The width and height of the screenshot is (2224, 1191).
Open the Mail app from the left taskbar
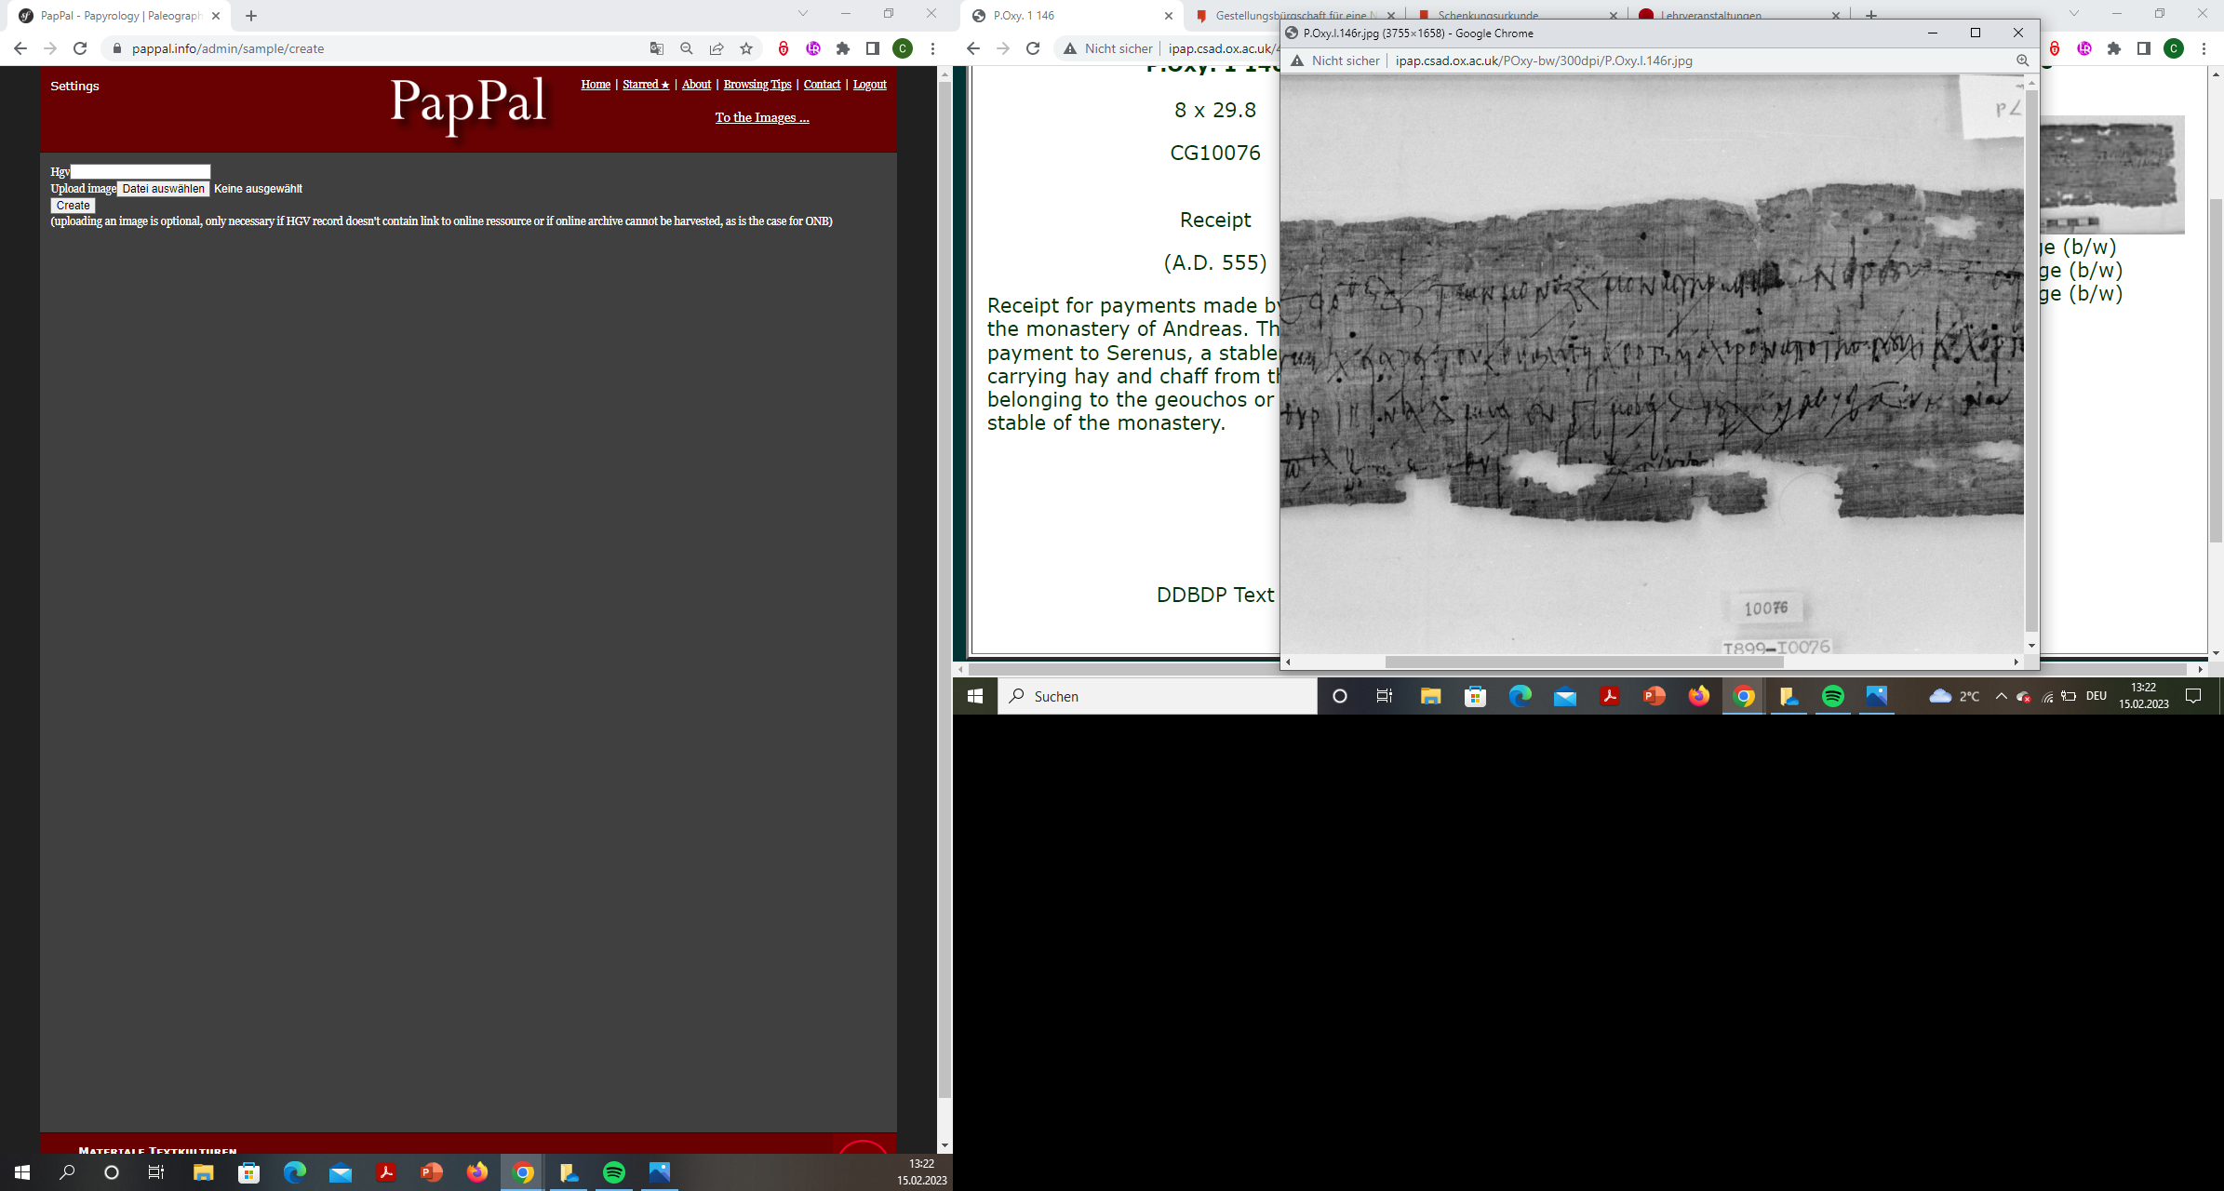tap(341, 1172)
